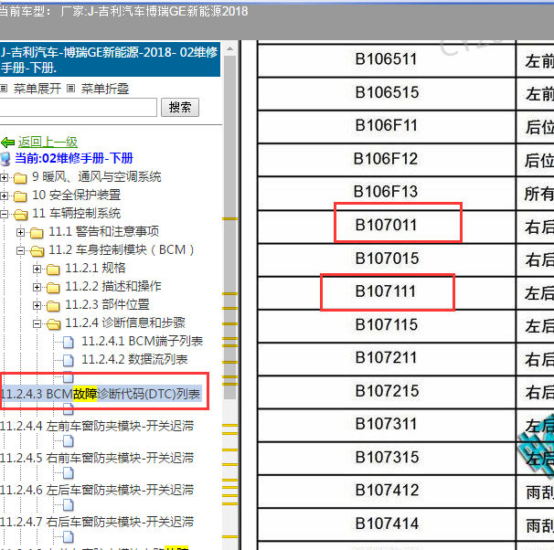Open 11.2.4.7 右后车窗防夹模块-开关迟滞 page
This screenshot has width=554, height=550.
pyautogui.click(x=97, y=522)
